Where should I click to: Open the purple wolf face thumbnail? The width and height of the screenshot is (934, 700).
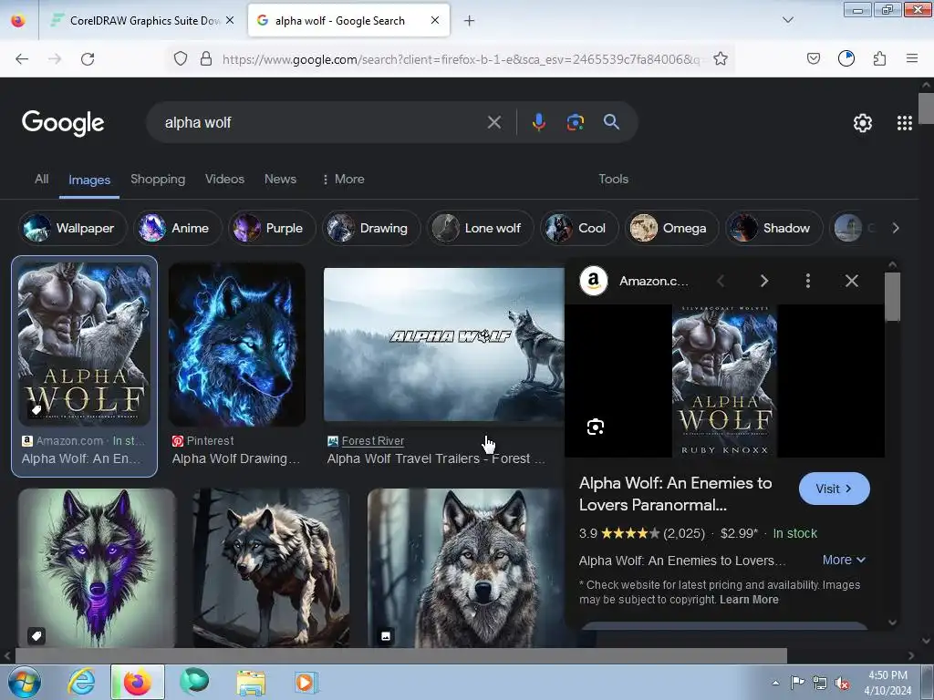tap(97, 567)
